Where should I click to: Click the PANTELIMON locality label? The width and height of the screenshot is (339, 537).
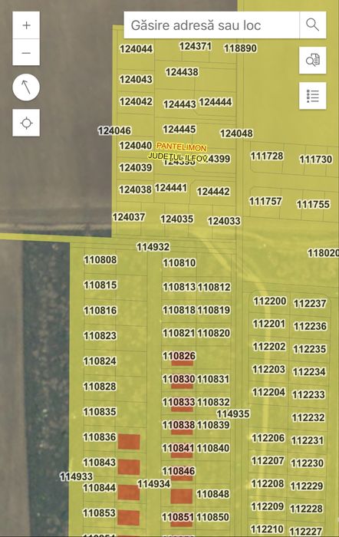[182, 147]
